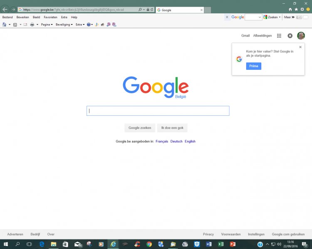Viewport: 312px width, 249px height.
Task: Close the Google toolbar with its X
Action: click(227, 17)
